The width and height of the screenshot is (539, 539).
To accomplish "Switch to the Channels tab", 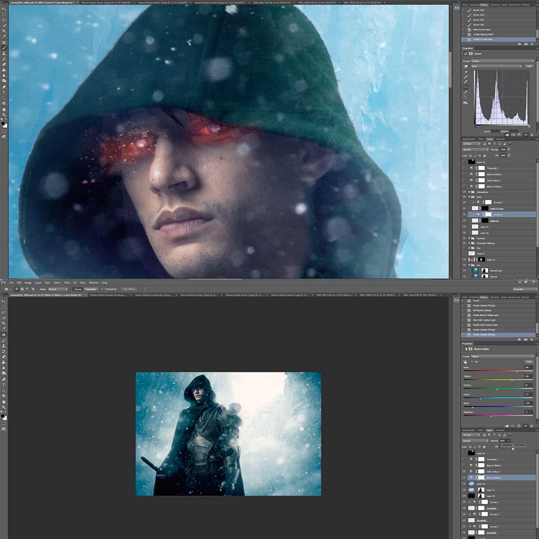I will [x=500, y=139].
